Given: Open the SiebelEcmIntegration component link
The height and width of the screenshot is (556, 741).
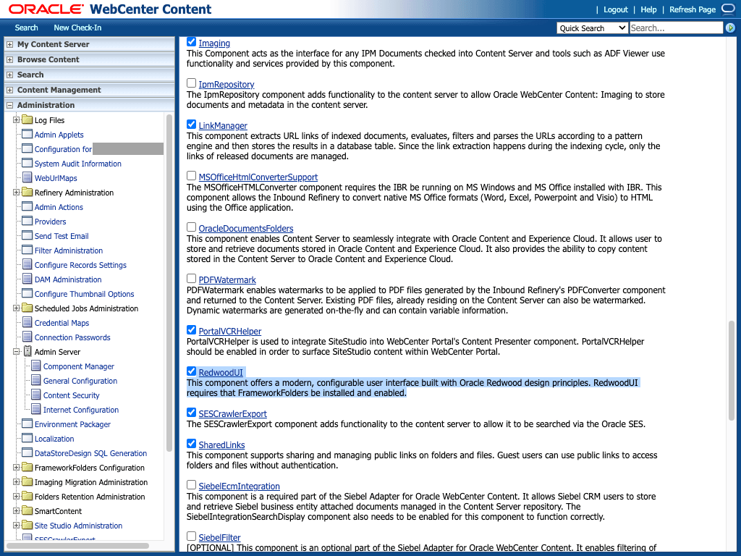Looking at the screenshot, I should pos(239,486).
